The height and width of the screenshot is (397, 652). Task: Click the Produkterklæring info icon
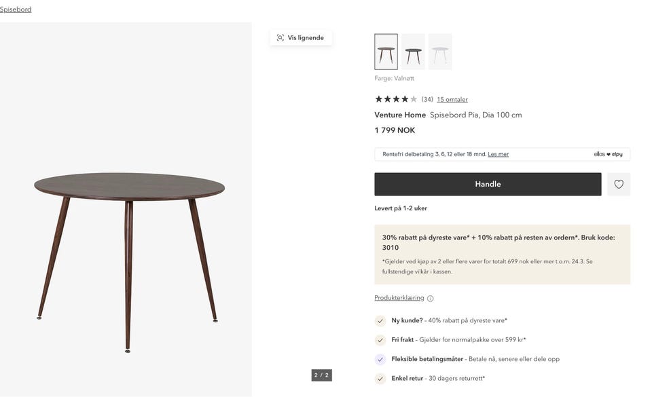(x=430, y=299)
